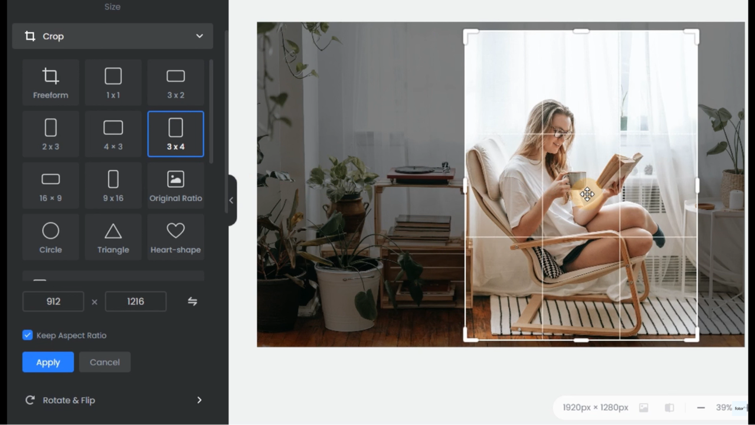Click the top-right crop corner handle
This screenshot has height=425, width=755.
click(693, 36)
